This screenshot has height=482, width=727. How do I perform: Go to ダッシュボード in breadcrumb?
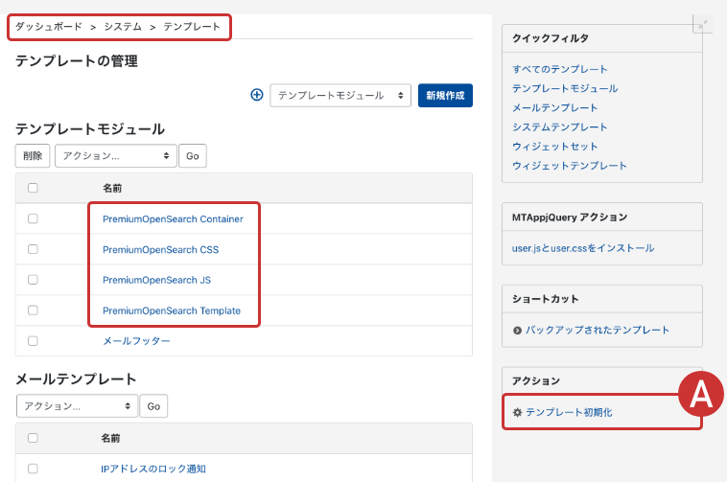pyautogui.click(x=49, y=27)
